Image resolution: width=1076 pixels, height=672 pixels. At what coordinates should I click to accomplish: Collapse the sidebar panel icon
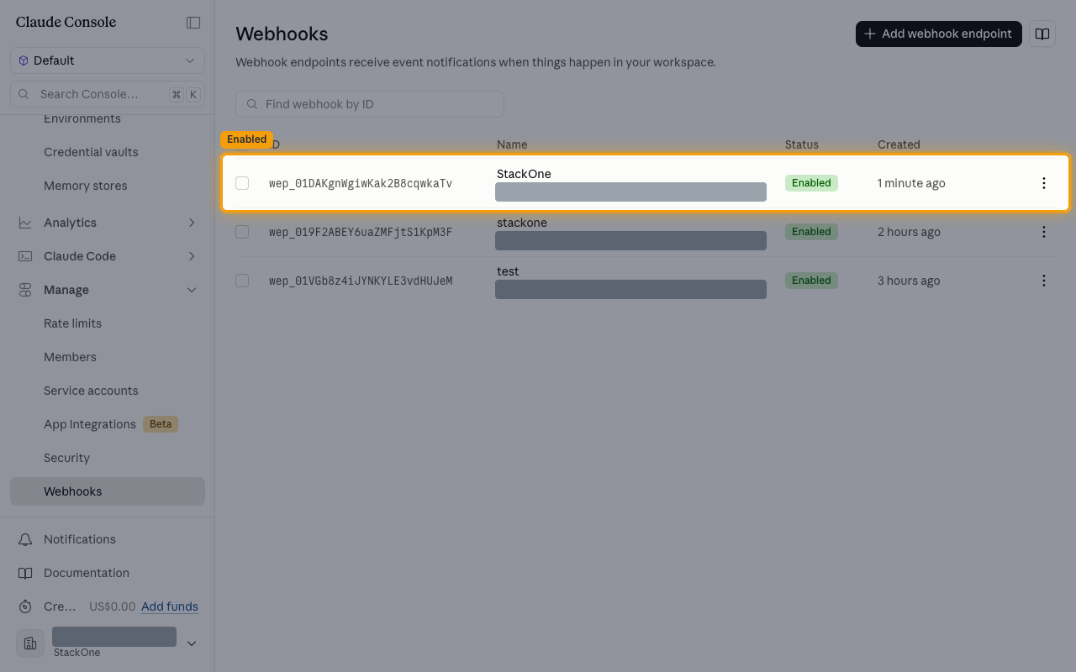click(193, 23)
